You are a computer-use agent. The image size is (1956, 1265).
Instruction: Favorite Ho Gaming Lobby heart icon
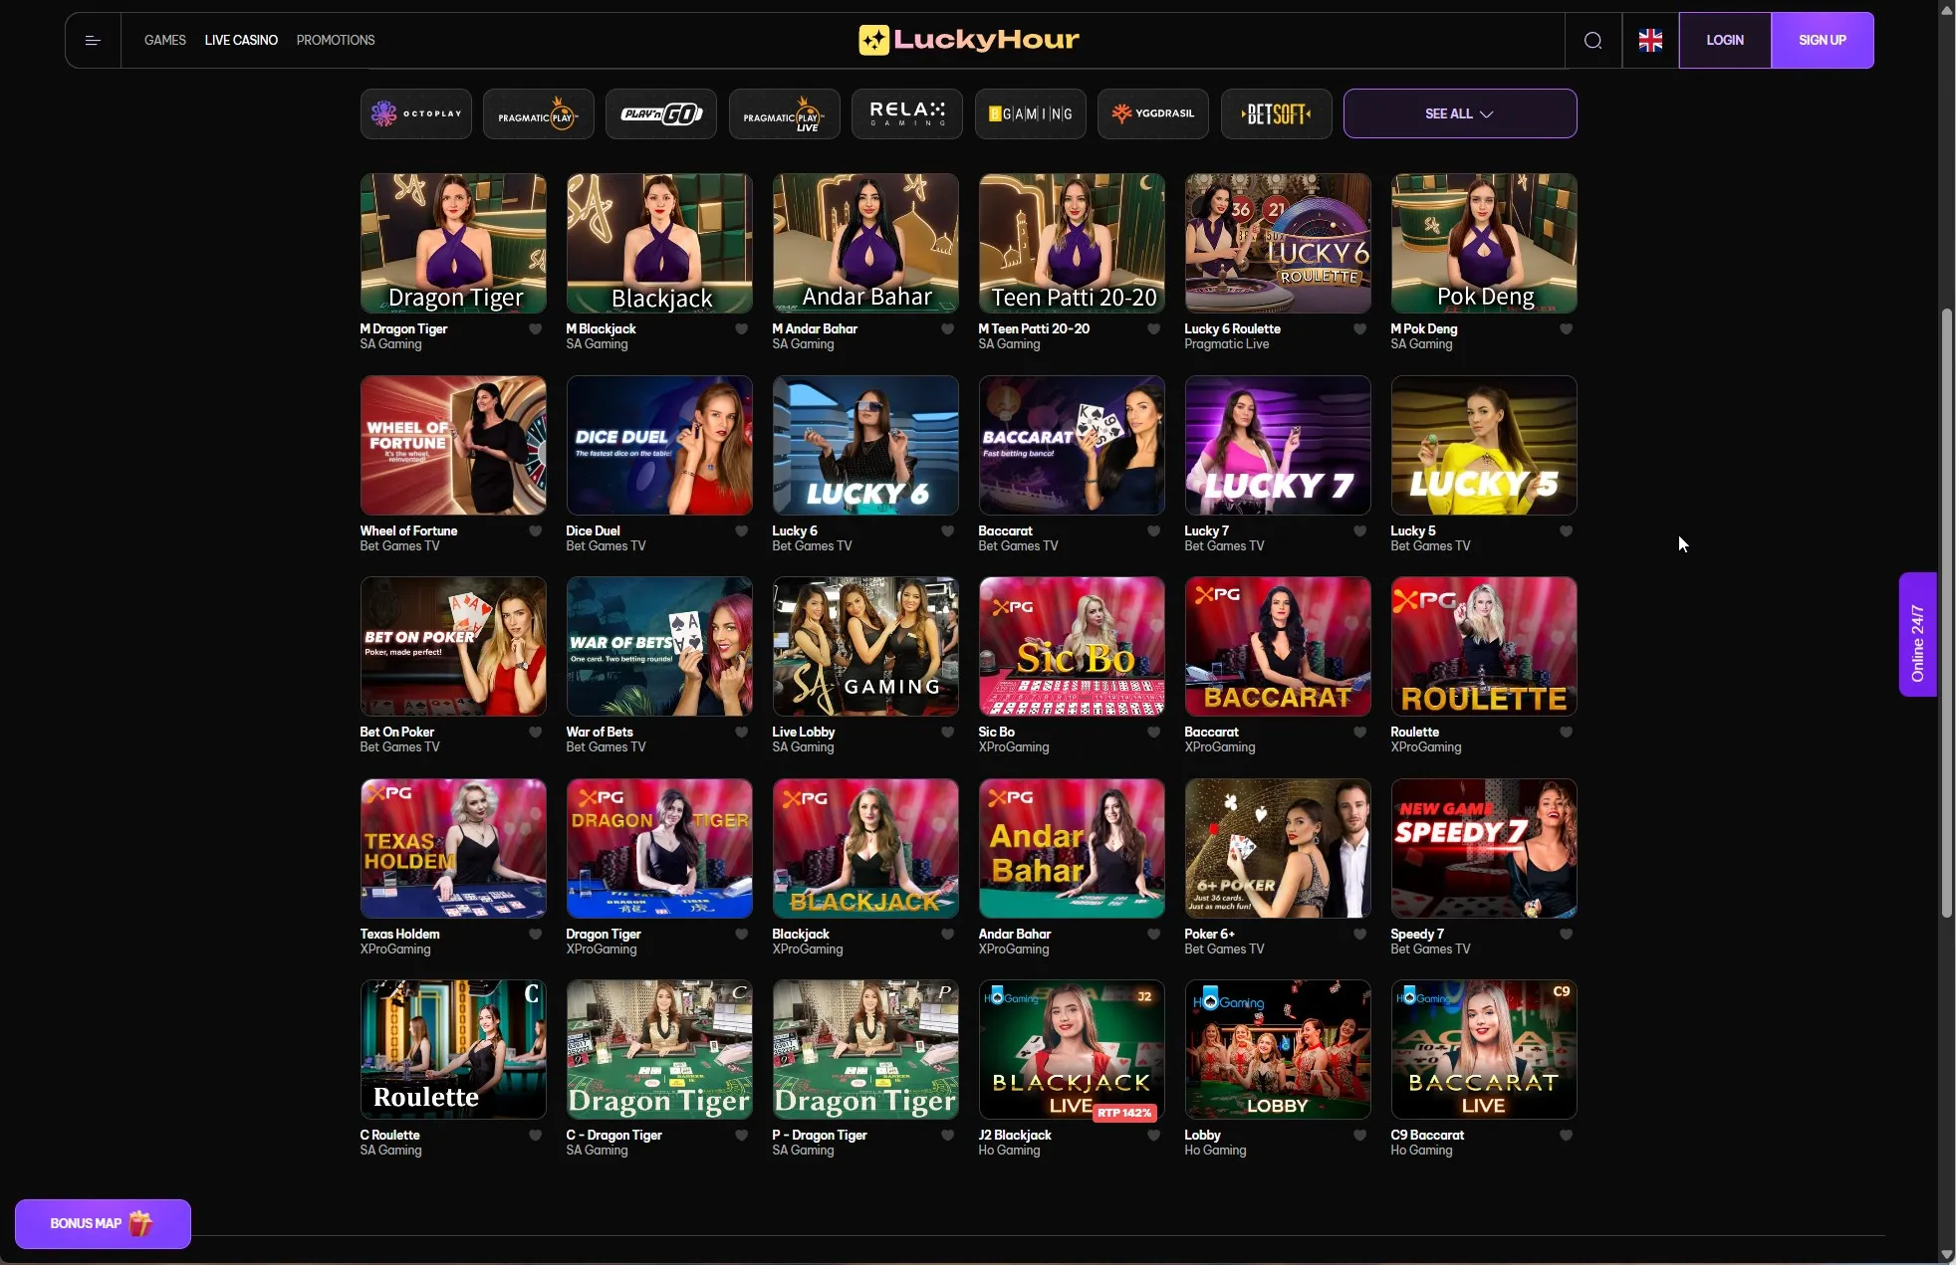click(x=1360, y=1136)
